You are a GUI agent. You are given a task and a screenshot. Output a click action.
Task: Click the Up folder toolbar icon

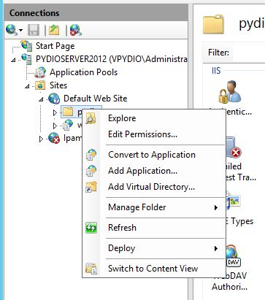tap(54, 30)
